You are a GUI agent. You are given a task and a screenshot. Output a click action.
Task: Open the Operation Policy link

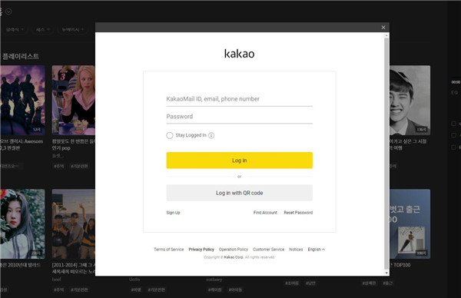click(x=234, y=249)
